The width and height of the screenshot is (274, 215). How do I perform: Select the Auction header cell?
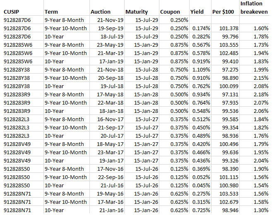[100, 12]
